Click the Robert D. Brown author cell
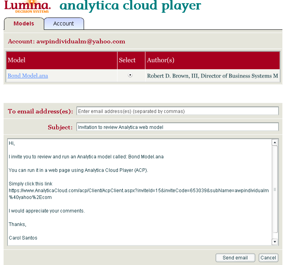The image size is (284, 265). pos(212,76)
